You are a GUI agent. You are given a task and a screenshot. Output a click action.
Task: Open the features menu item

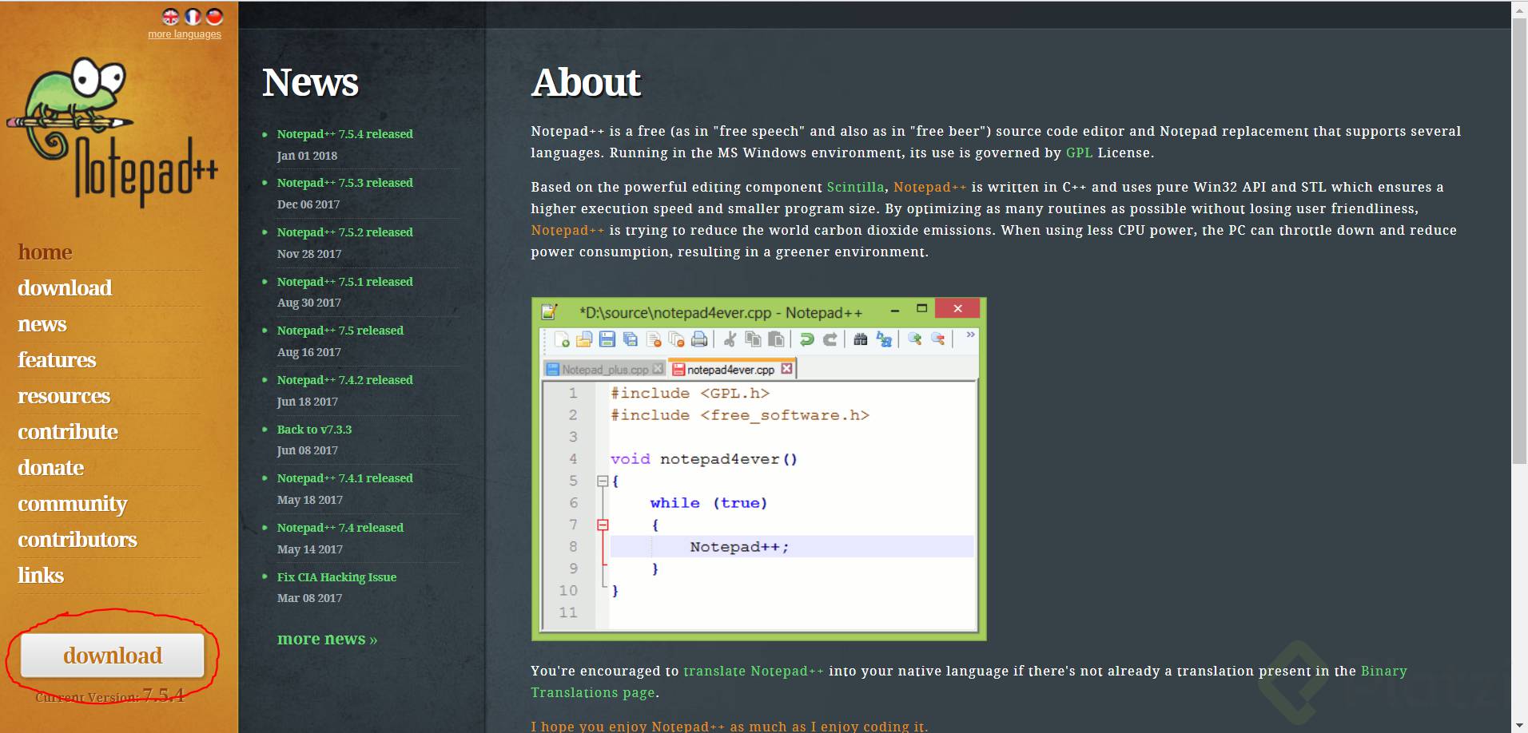pyautogui.click(x=57, y=360)
